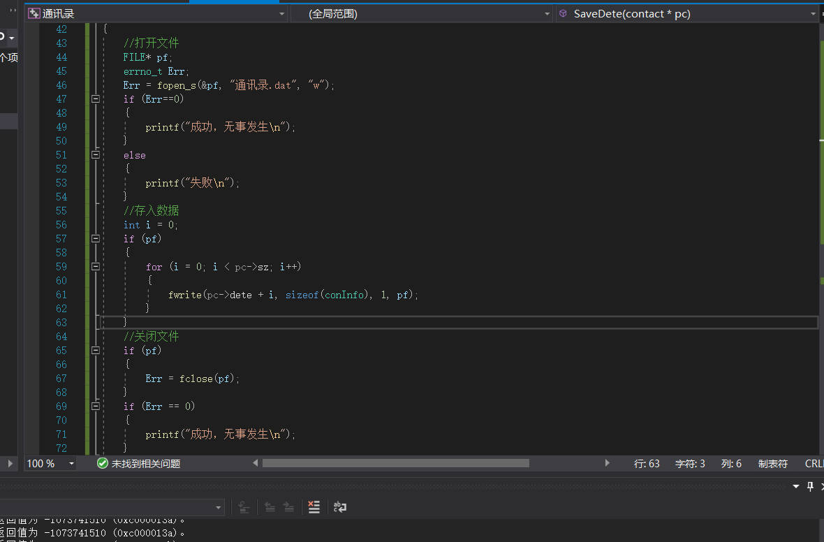
Task: Click the green 未找到相关问题 health indicator
Action: (101, 463)
